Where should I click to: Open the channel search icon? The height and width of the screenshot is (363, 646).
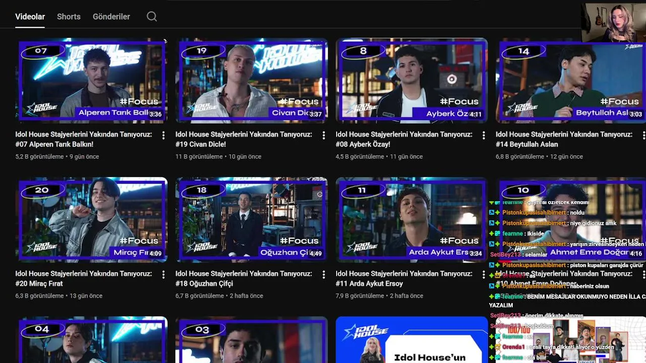click(152, 17)
